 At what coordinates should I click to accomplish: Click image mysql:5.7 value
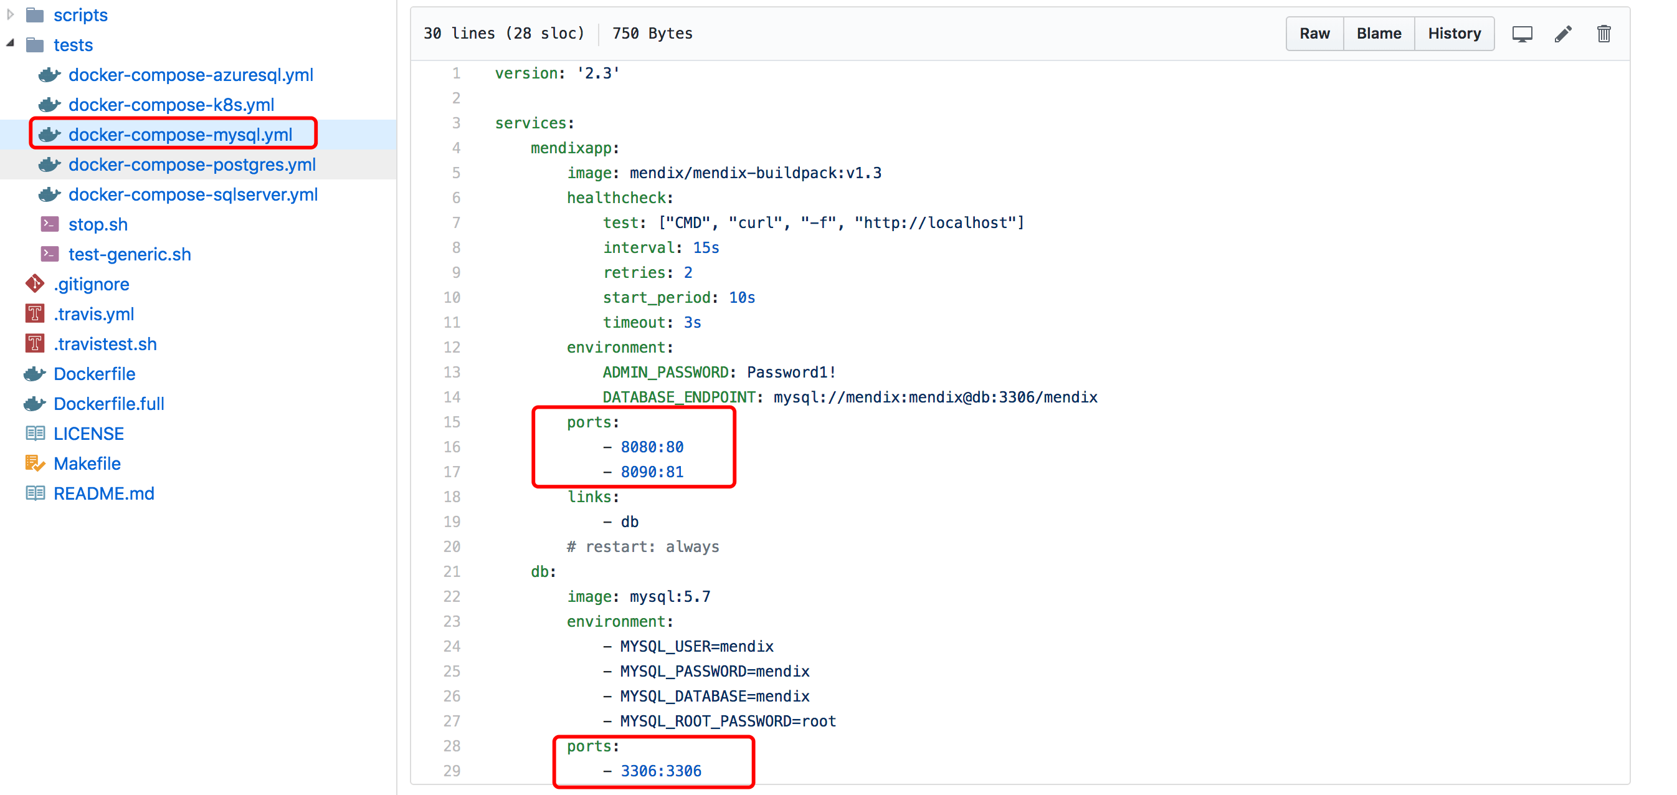point(670,597)
